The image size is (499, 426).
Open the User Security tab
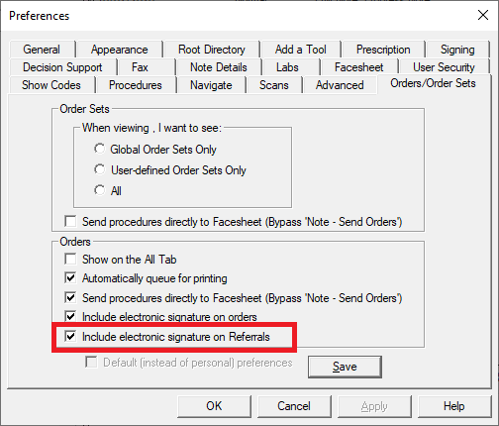point(444,67)
